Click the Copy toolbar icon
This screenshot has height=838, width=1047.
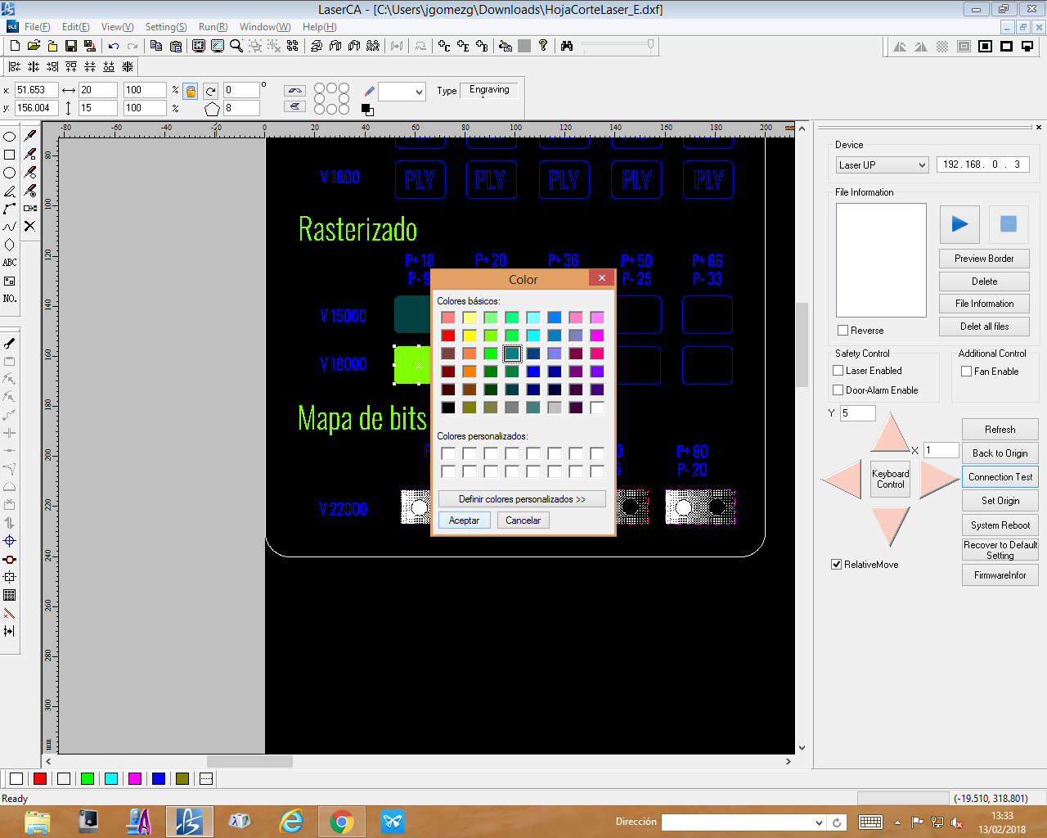click(x=156, y=46)
